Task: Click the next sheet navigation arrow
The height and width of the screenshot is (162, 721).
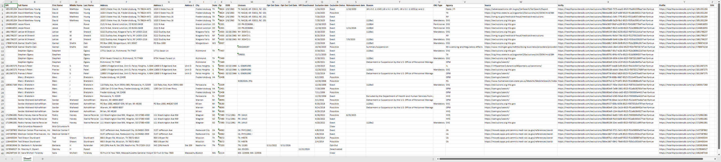Action: 12,159
